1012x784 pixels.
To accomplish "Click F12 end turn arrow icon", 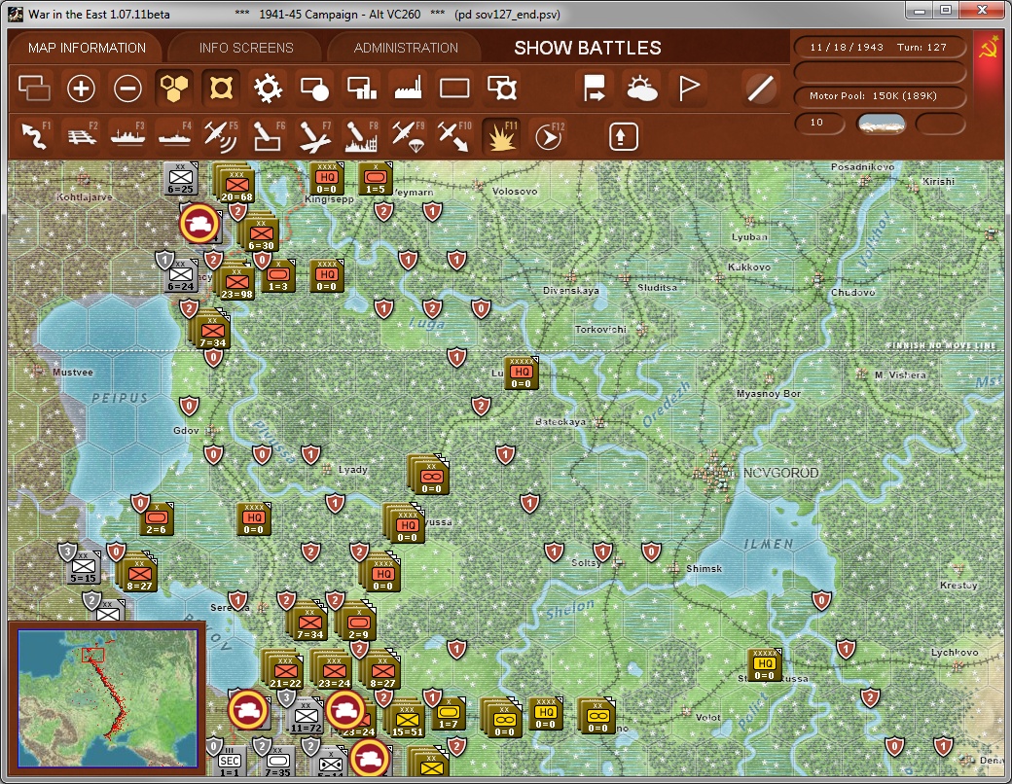I will point(549,136).
